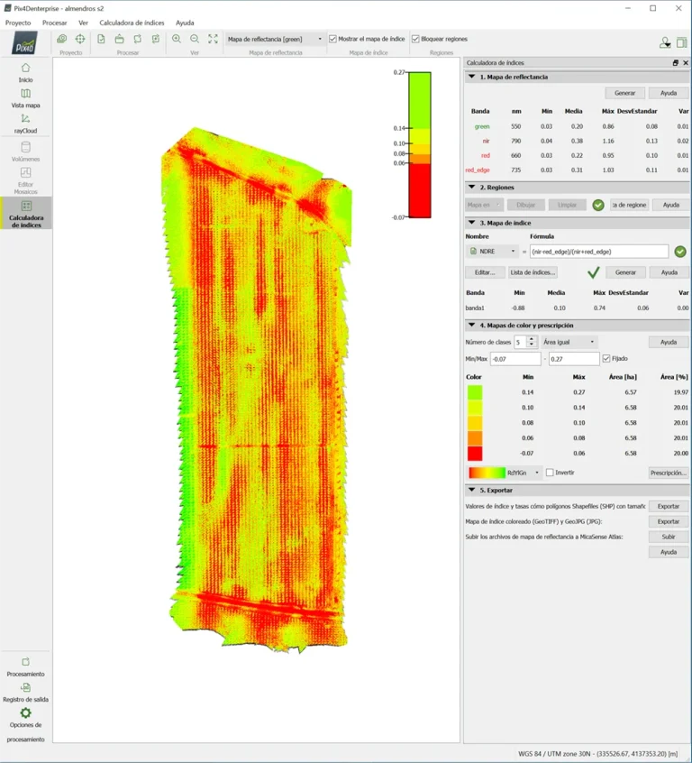
Task: Click the green check icon in Regiones
Action: 598,205
